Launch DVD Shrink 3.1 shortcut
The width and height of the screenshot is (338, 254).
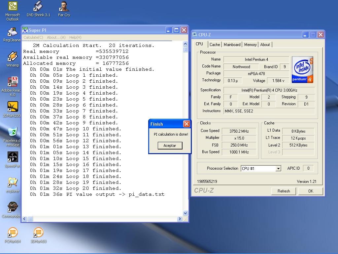pos(38,7)
